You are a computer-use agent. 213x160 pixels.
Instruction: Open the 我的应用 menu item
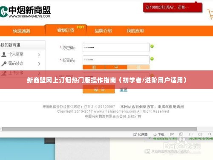pyautogui.click(x=135, y=31)
